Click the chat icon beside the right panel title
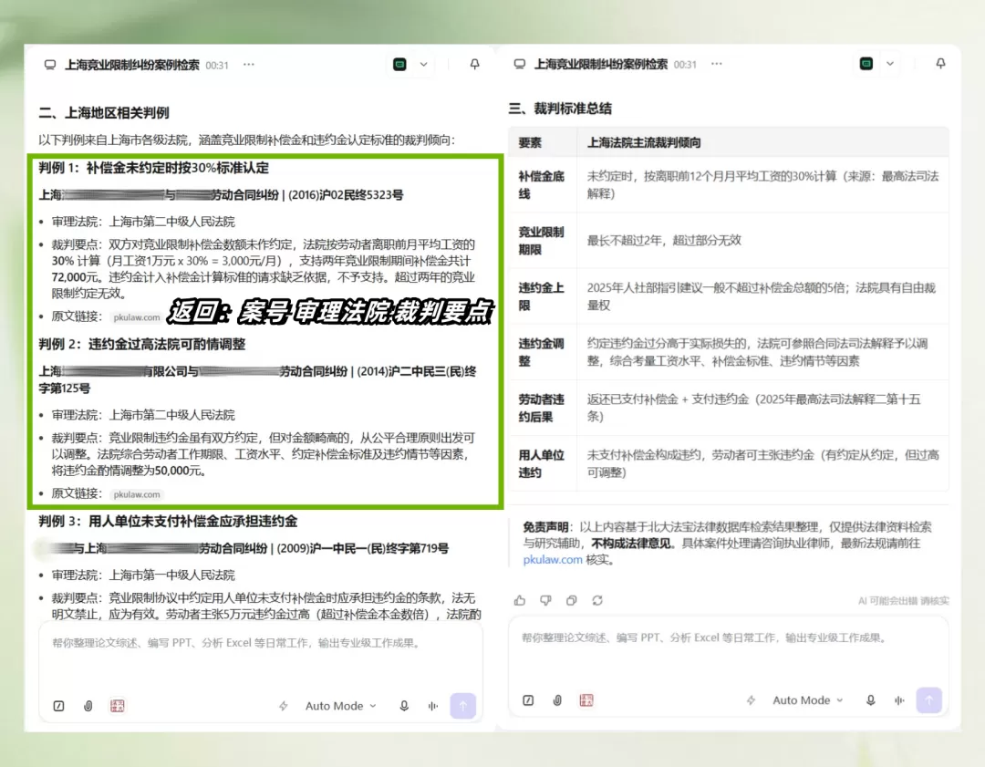 pos(520,64)
